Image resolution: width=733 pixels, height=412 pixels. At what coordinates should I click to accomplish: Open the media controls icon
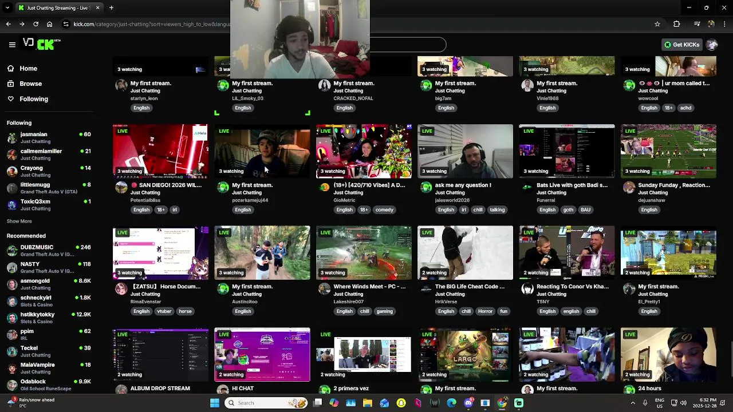pyautogui.click(x=697, y=24)
